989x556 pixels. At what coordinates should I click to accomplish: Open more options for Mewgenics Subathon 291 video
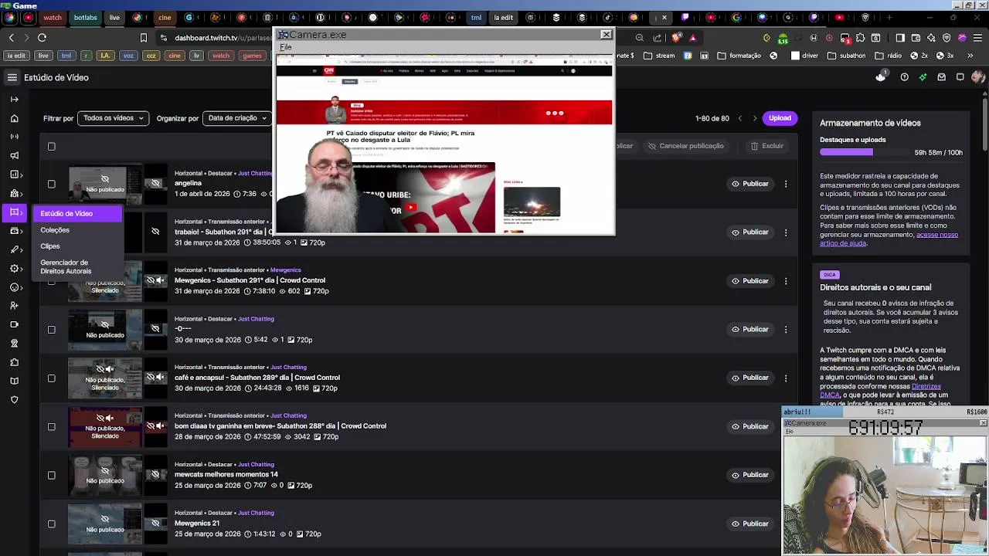[786, 281]
